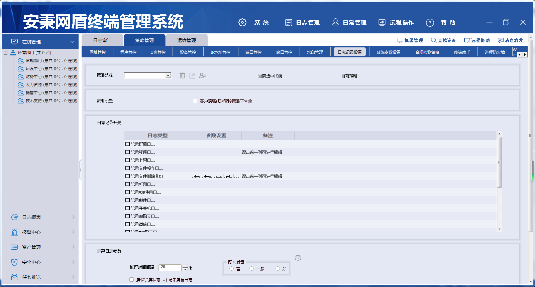Click log list vertical scrollbar thumb

click(x=500, y=162)
